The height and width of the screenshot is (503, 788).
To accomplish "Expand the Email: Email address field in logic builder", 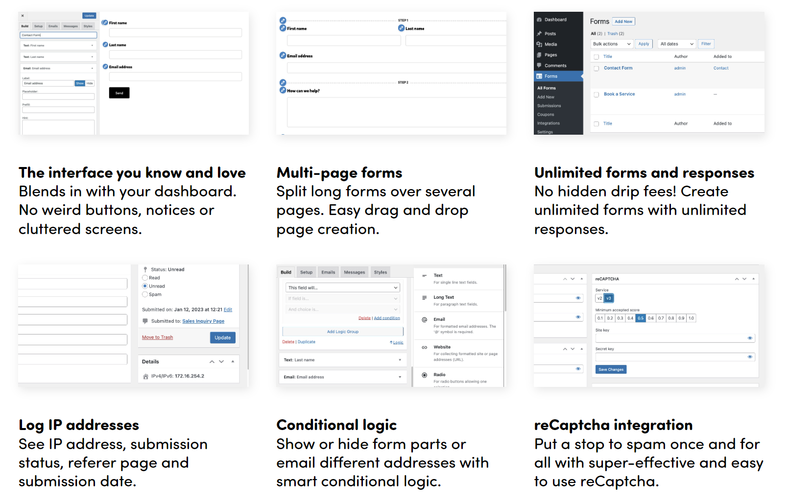I will (x=343, y=377).
